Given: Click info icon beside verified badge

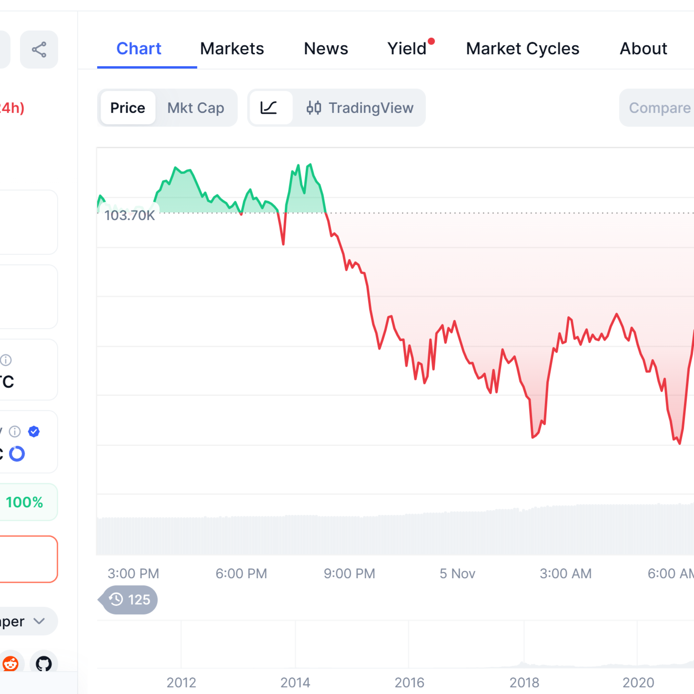Looking at the screenshot, I should coord(15,431).
